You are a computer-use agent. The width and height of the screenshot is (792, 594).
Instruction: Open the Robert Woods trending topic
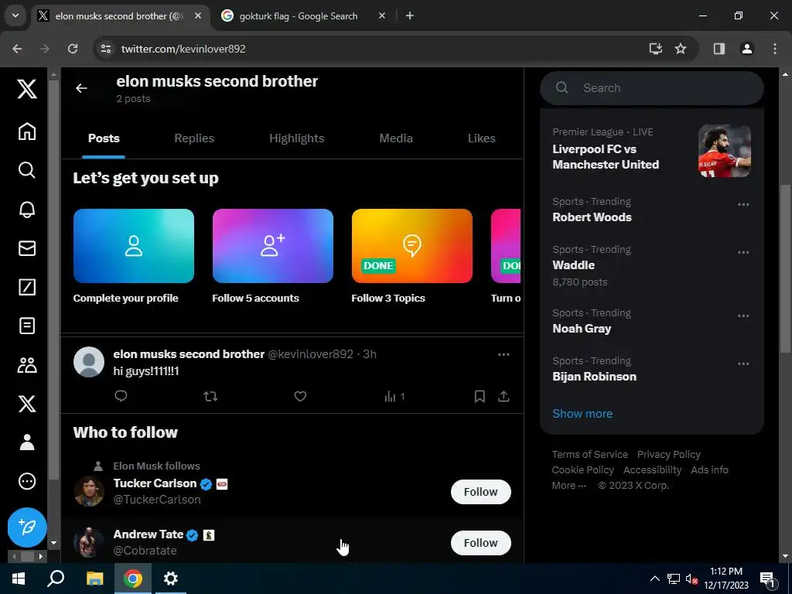pos(592,217)
